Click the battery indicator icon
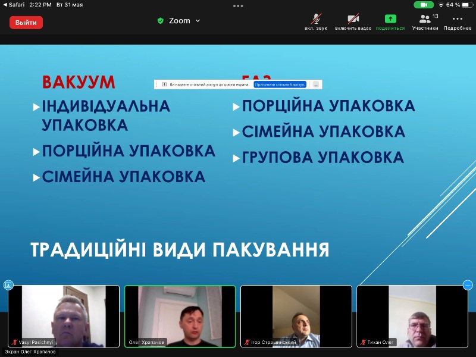Image resolution: width=476 pixels, height=357 pixels. pos(467,5)
